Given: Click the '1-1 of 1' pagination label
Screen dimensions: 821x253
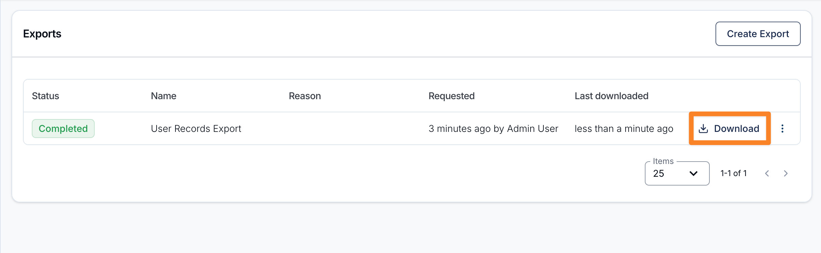Looking at the screenshot, I should tap(733, 173).
